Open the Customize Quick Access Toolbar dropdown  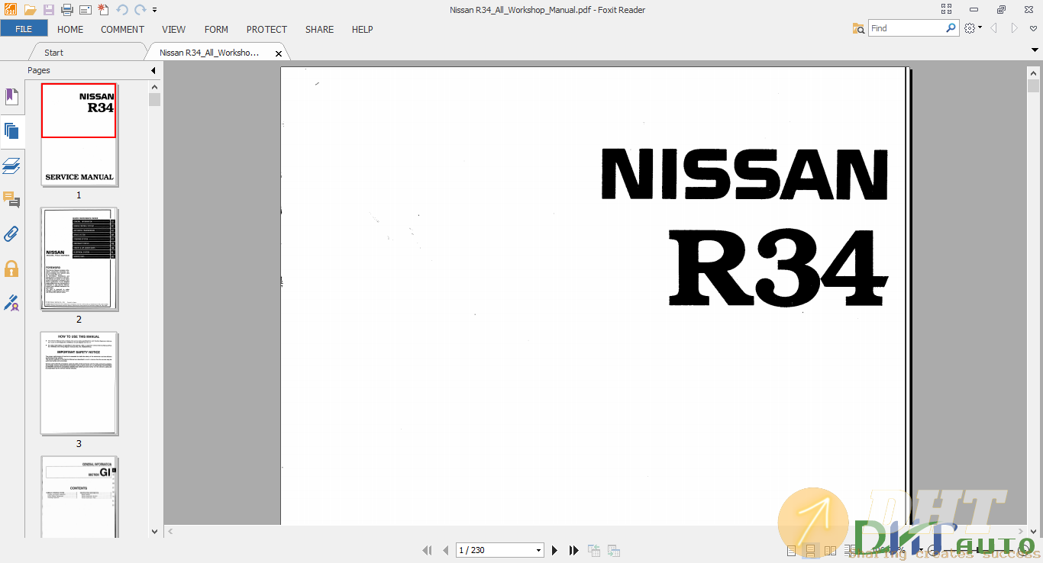[155, 10]
